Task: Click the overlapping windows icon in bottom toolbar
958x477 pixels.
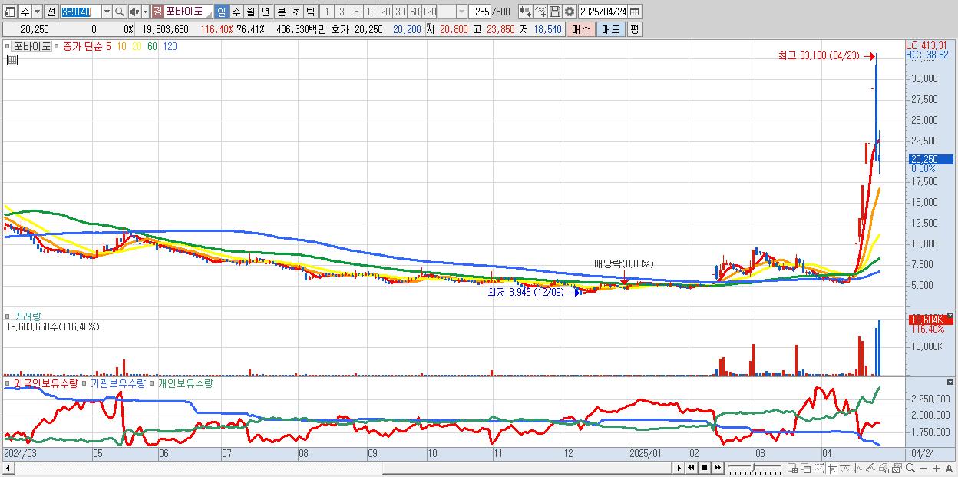Action: (806, 468)
